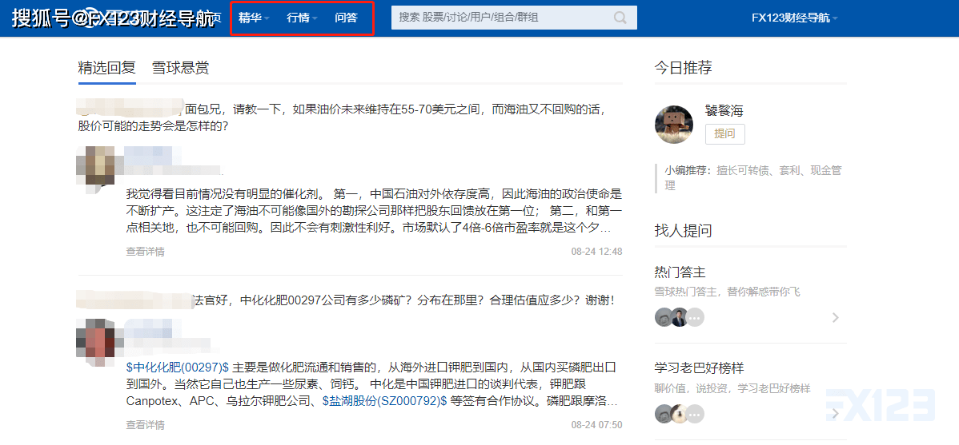Go to the 问答 section

pyautogui.click(x=346, y=18)
